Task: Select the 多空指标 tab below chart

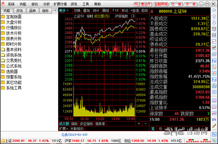Action: click(x=86, y=124)
